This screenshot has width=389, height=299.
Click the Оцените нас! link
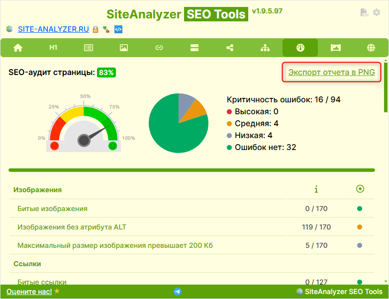point(29,292)
